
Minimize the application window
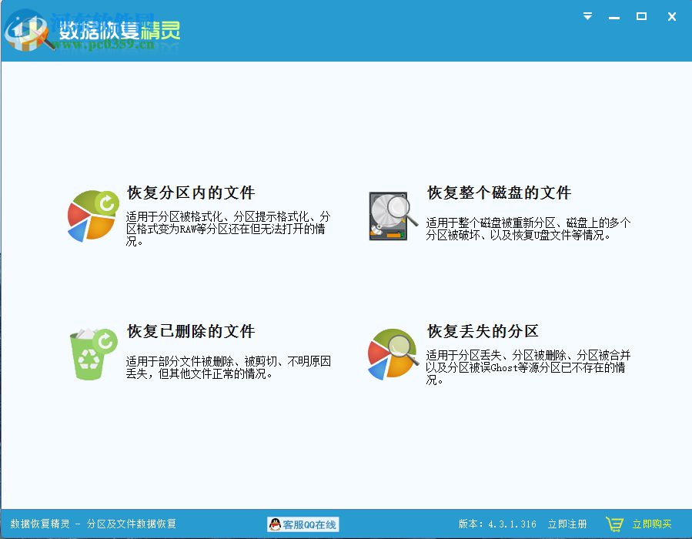(x=613, y=16)
